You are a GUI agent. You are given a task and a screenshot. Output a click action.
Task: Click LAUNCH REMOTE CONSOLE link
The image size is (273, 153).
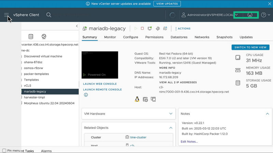(x=102, y=89)
